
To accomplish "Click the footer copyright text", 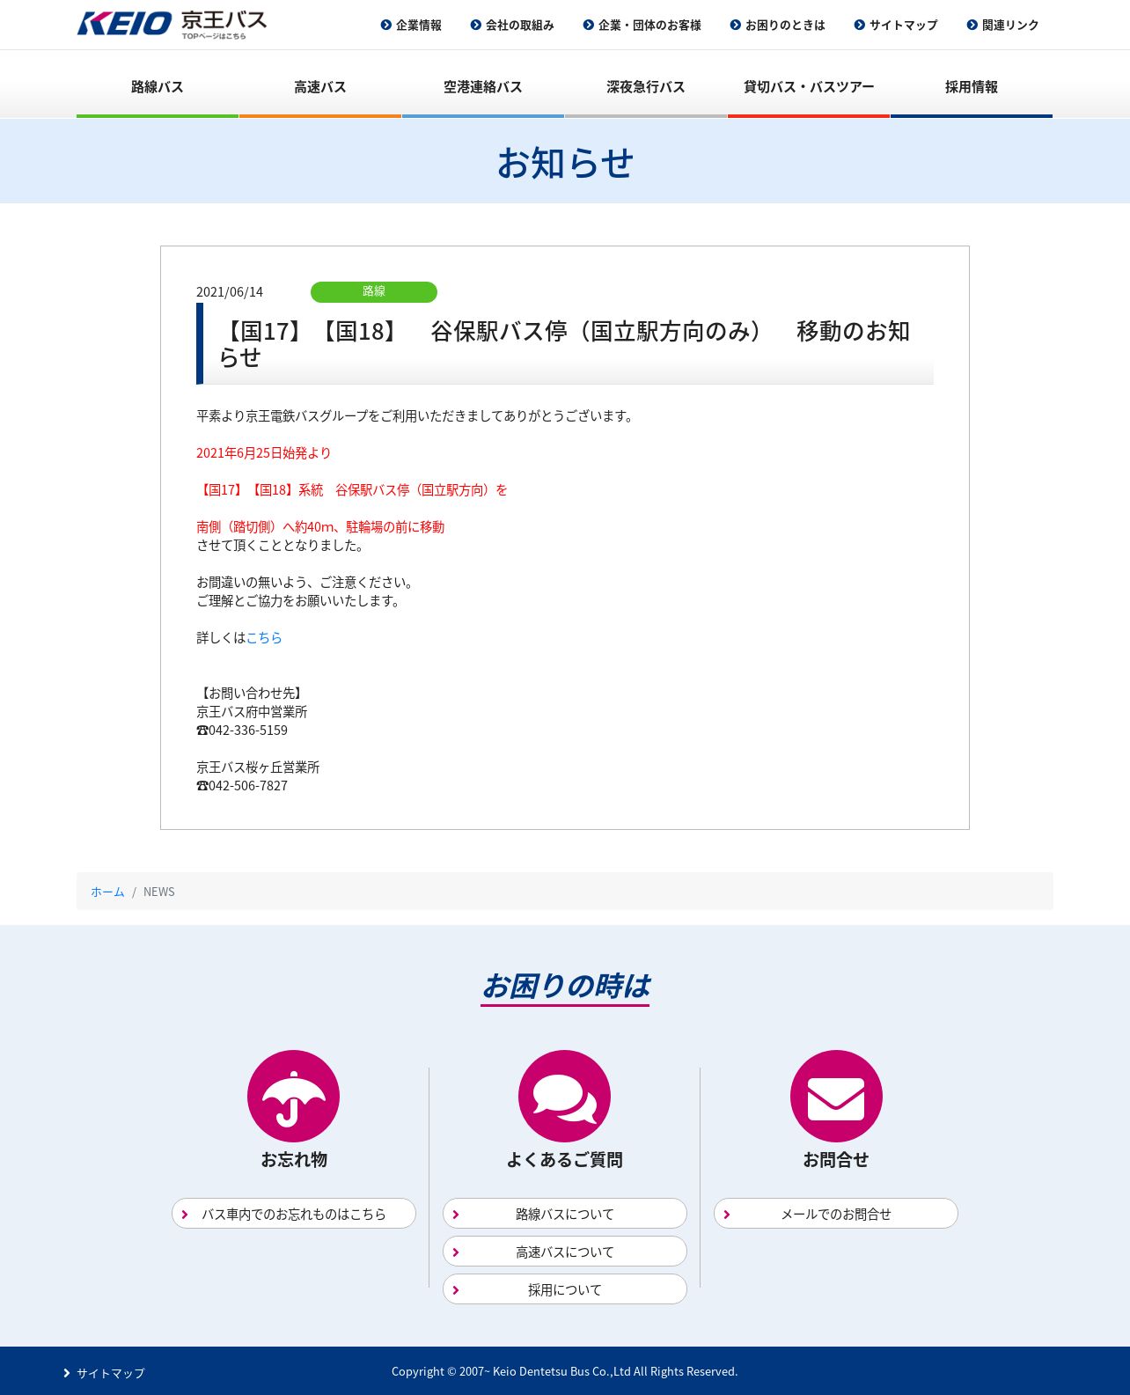I will (565, 1371).
